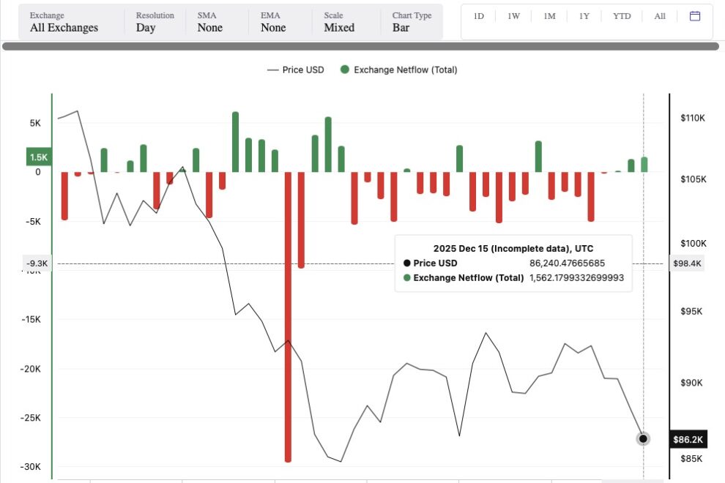Click the $86.2K price axis label

688,440
